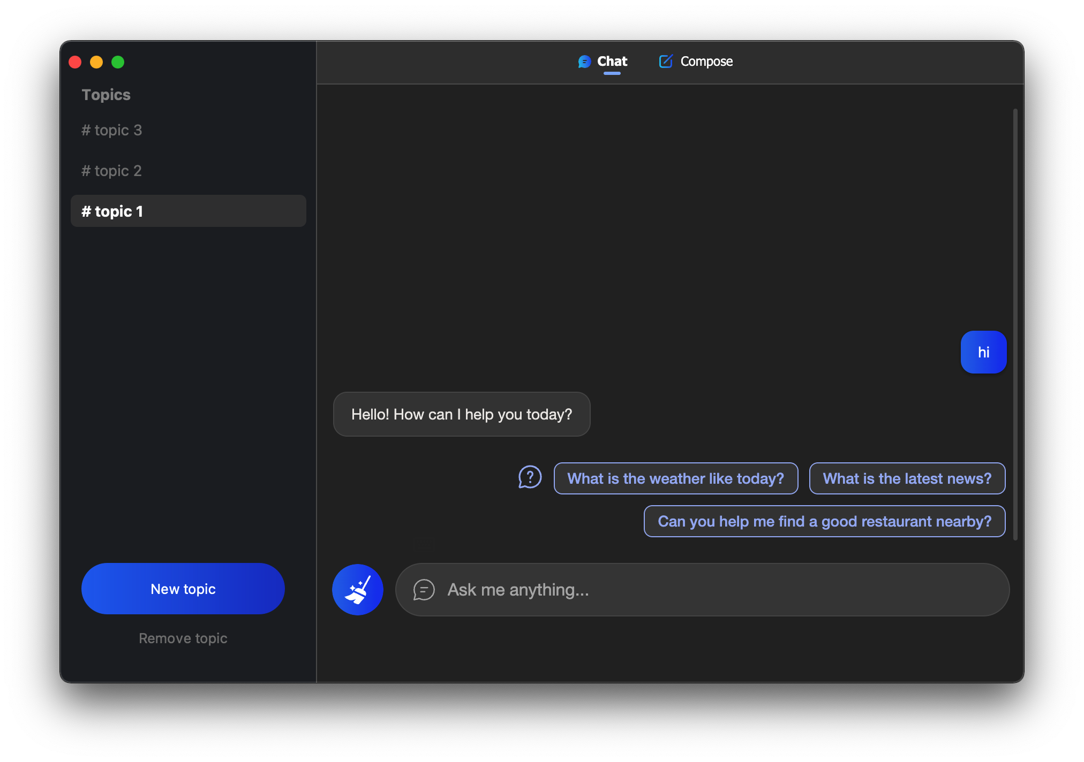This screenshot has height=762, width=1084.
Task: Select topic 3 in sidebar
Action: click(x=112, y=130)
